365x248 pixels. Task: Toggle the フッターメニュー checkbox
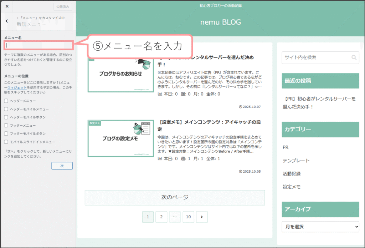click(x=6, y=126)
